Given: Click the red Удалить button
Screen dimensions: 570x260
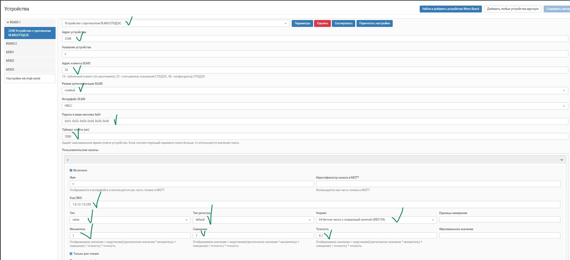Looking at the screenshot, I should pyautogui.click(x=322, y=23).
